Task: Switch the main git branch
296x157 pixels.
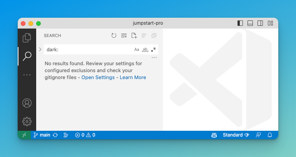Action: (42, 135)
